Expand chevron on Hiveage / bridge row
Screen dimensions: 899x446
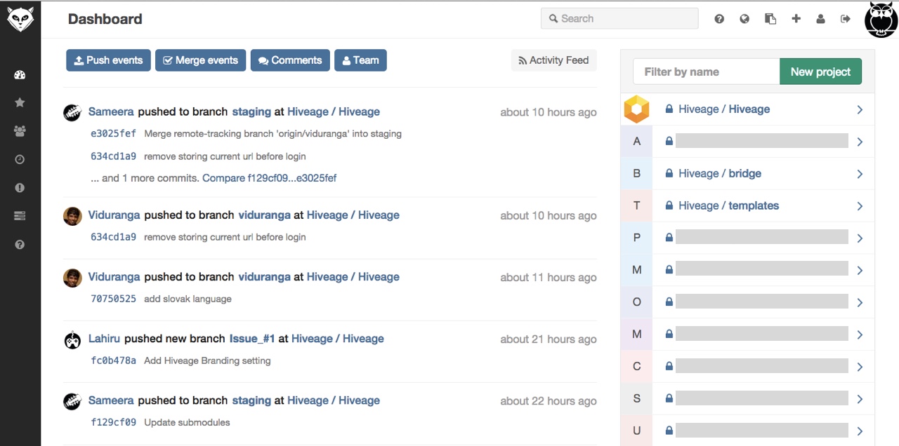[860, 174]
